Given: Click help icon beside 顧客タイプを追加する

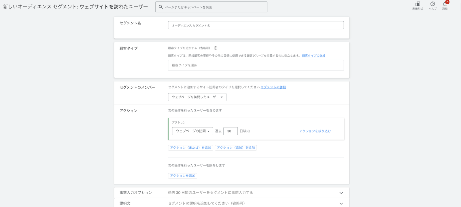Looking at the screenshot, I should point(216,48).
